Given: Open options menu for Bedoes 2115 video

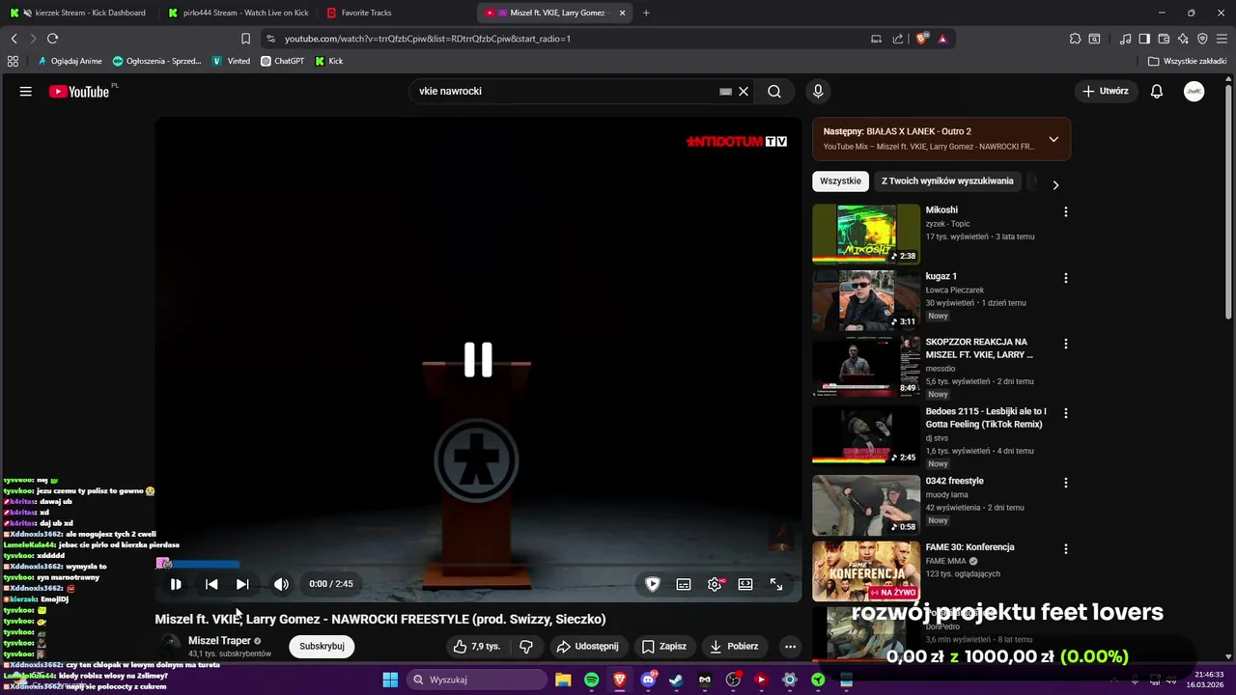Looking at the screenshot, I should pos(1066,413).
